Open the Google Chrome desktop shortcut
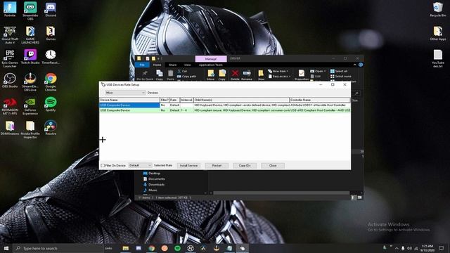Viewport: 450px width, 253px height. [51, 82]
